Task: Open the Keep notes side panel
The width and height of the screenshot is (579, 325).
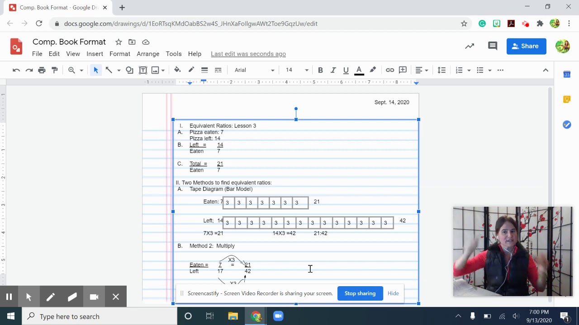Action: 567,99
